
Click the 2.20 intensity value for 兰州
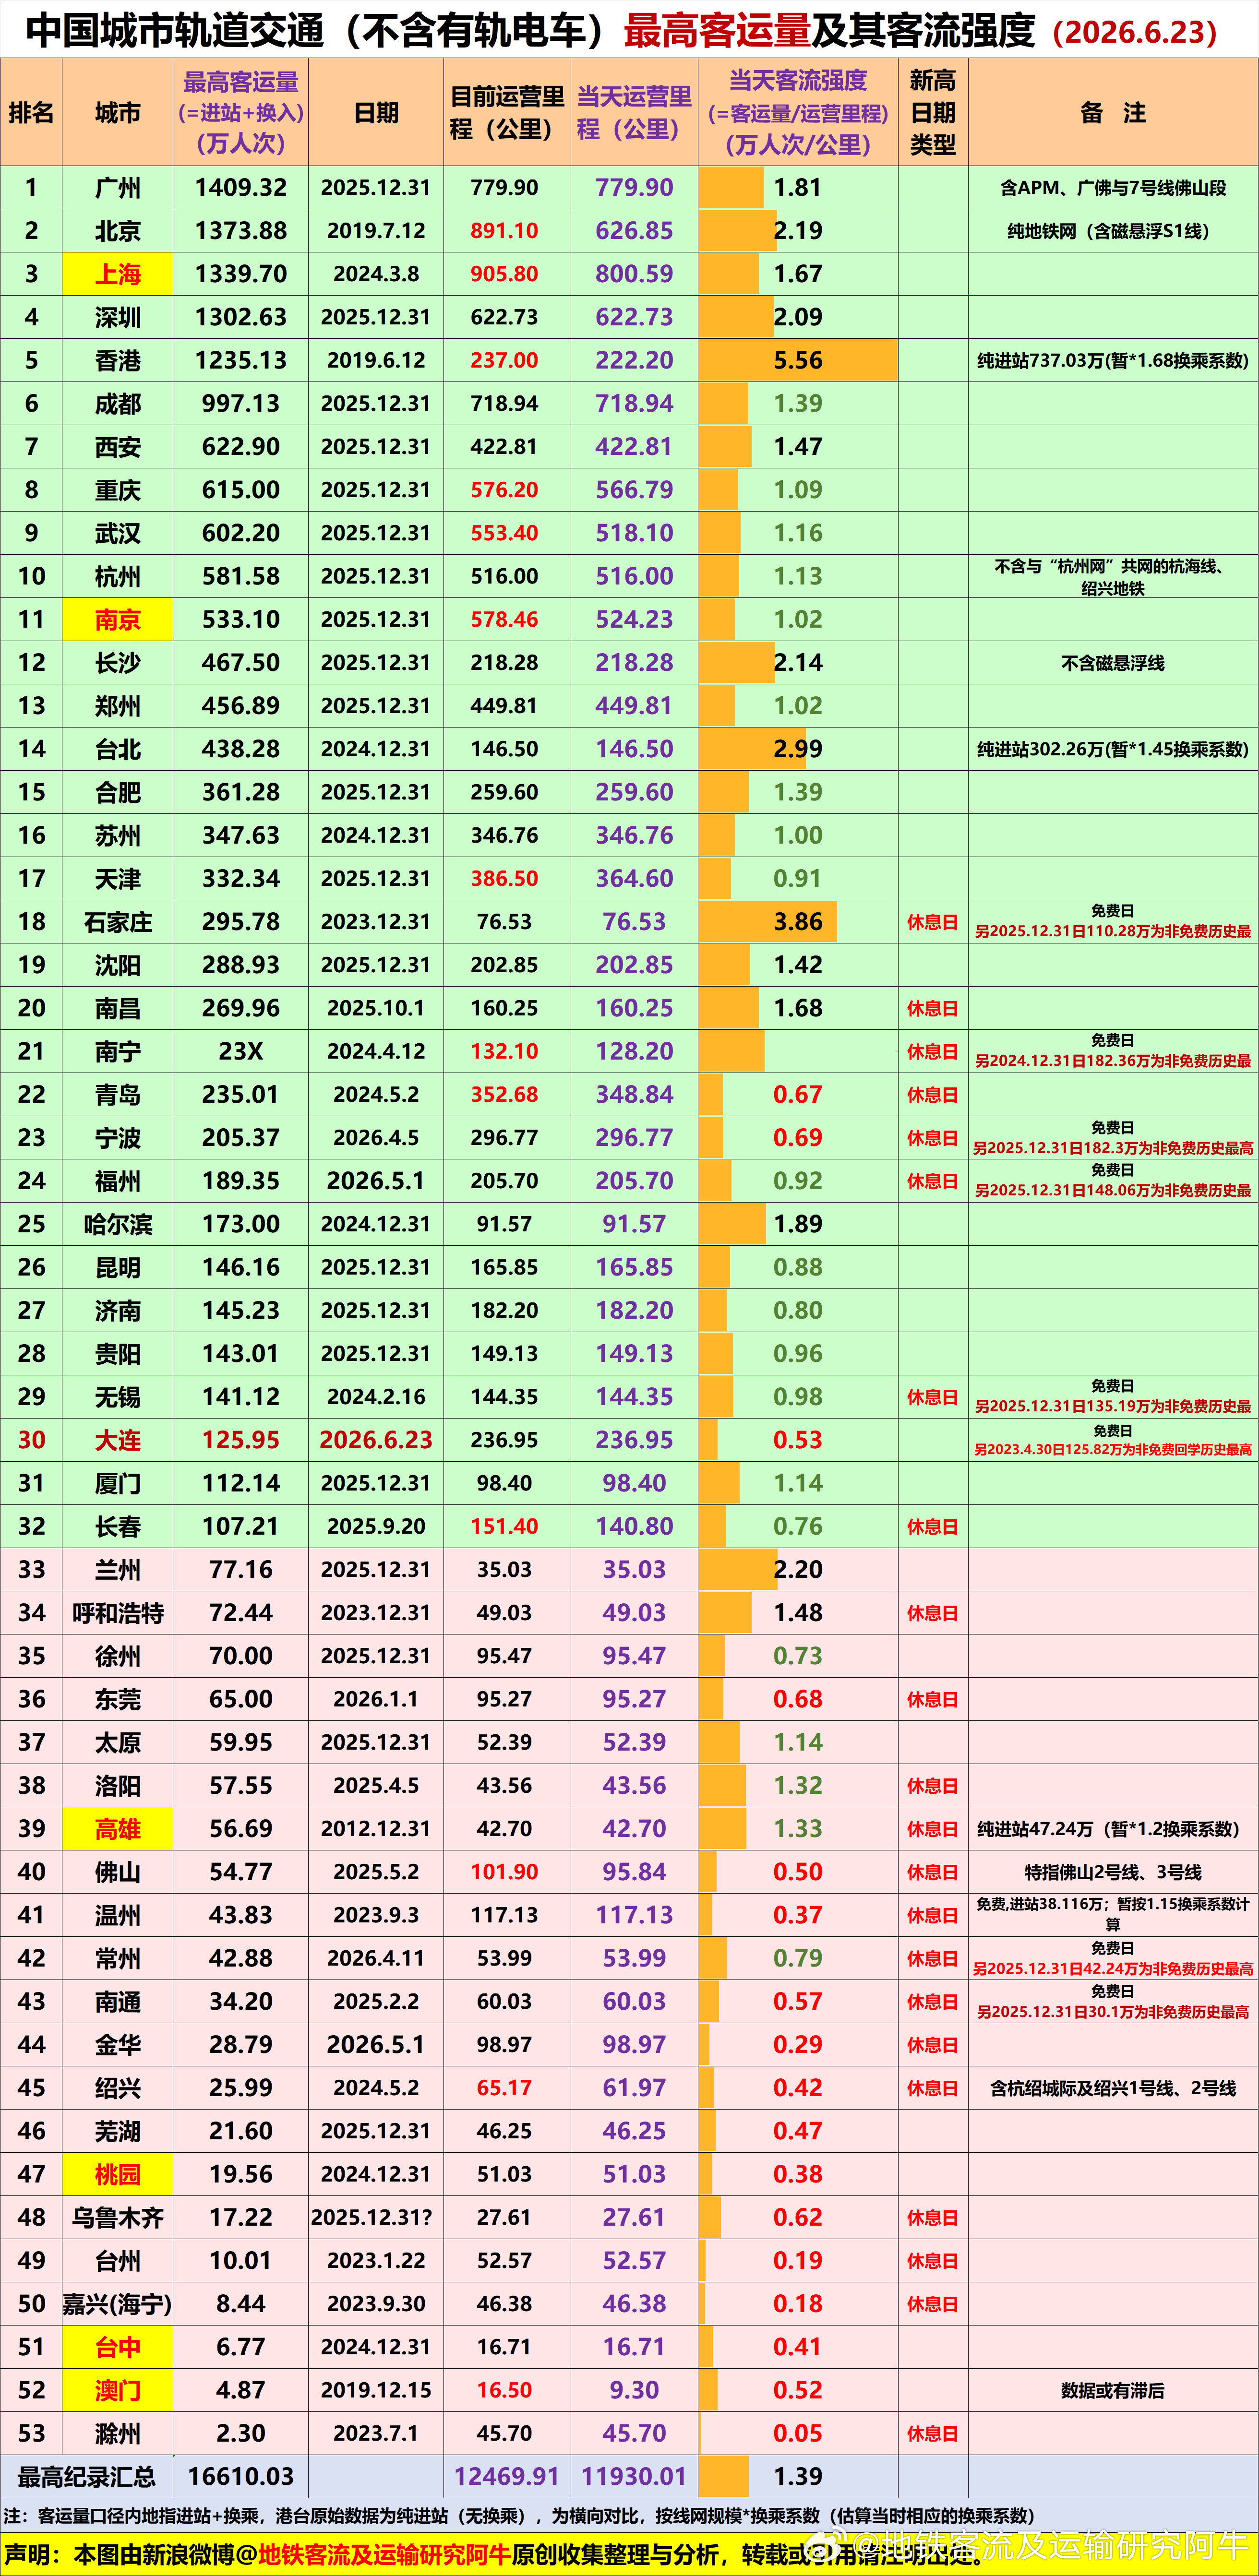coord(798,1570)
